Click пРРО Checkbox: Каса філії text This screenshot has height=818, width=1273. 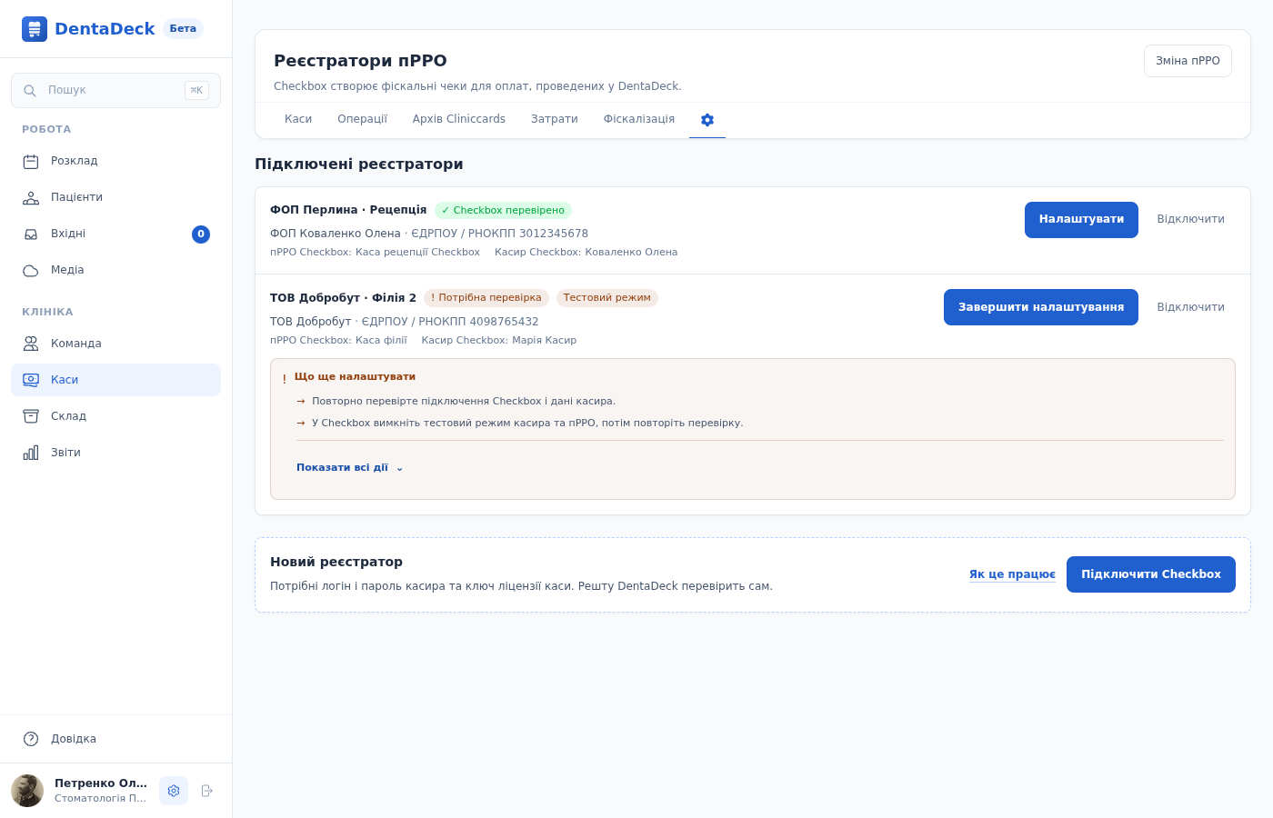(x=338, y=341)
